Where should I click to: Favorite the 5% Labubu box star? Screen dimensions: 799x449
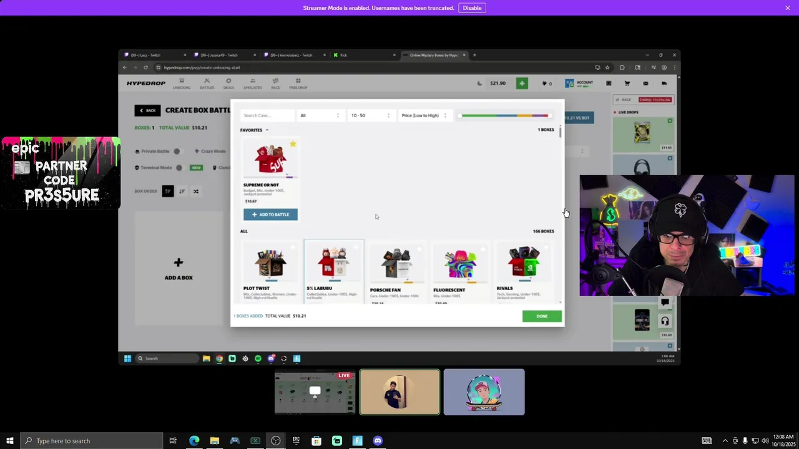coord(356,248)
